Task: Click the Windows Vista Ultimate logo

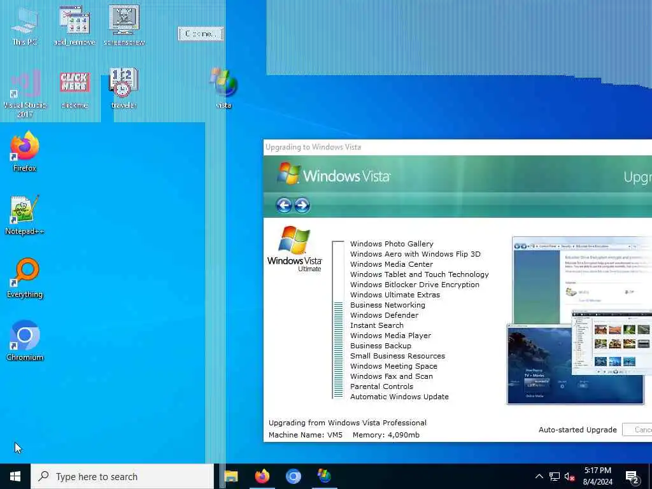Action: [x=294, y=249]
